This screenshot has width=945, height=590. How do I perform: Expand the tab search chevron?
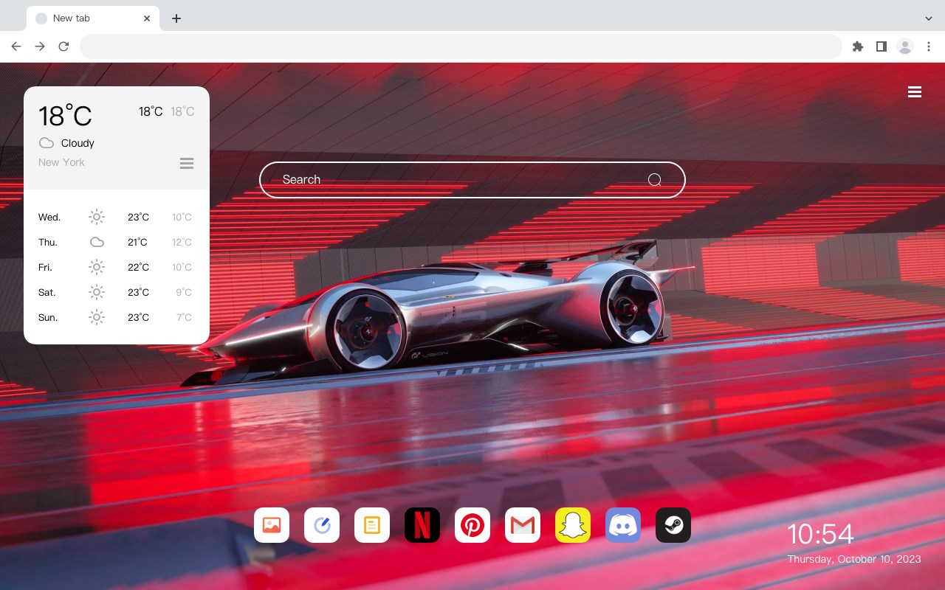tap(929, 18)
